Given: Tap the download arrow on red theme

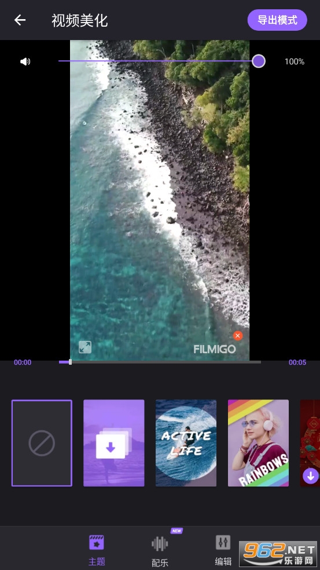Looking at the screenshot, I should [x=311, y=476].
